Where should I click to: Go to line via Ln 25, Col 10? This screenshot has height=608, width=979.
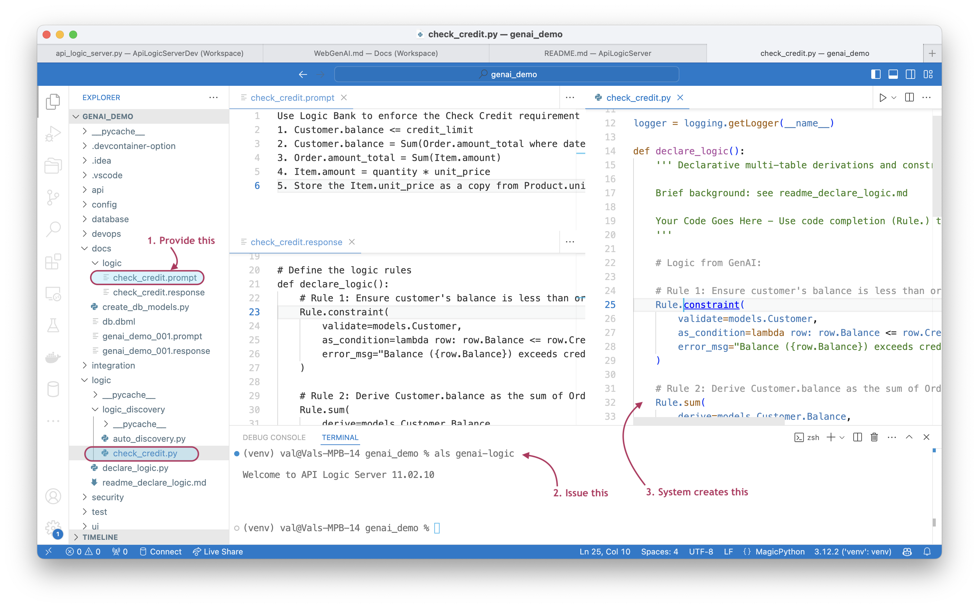605,552
